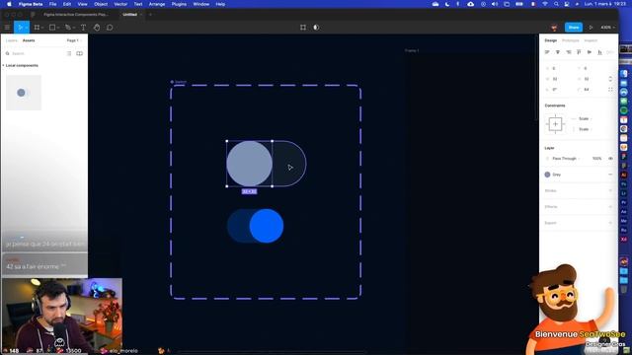Image resolution: width=632 pixels, height=355 pixels.
Task: Open the Vector menu
Action: click(x=120, y=4)
